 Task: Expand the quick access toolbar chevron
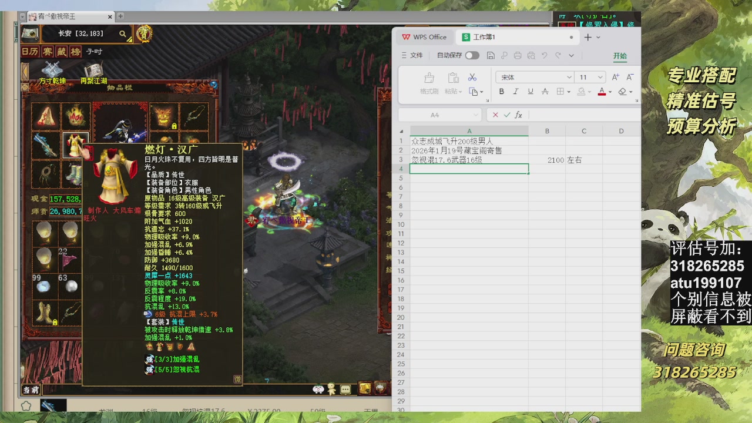click(571, 56)
